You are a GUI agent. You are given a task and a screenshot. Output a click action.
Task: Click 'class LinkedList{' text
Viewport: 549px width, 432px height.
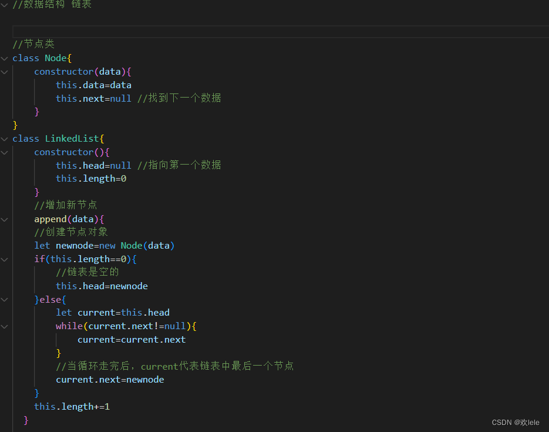[59, 139]
